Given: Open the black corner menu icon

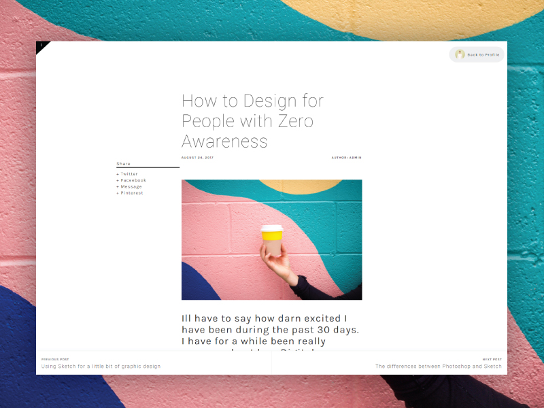Looking at the screenshot, I should 41,46.
